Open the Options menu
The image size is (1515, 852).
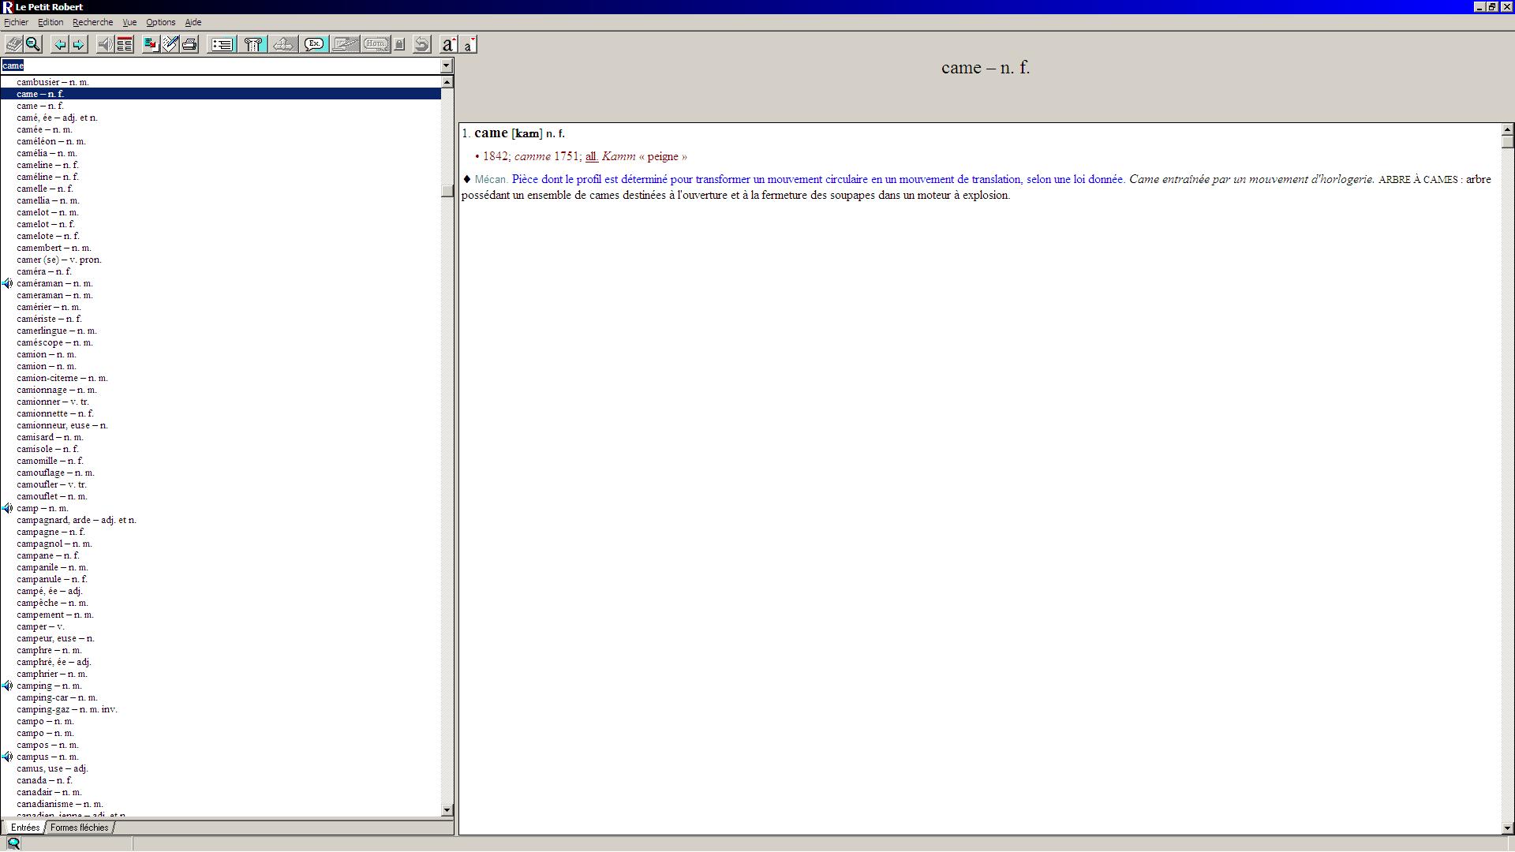coord(160,22)
